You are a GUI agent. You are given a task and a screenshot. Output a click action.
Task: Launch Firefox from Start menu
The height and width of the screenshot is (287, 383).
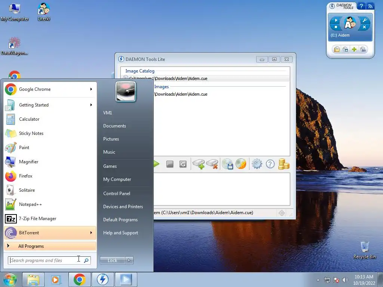point(50,176)
